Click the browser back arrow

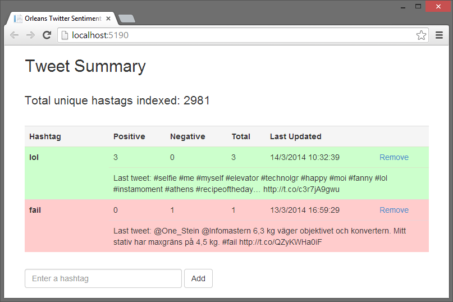[x=14, y=35]
